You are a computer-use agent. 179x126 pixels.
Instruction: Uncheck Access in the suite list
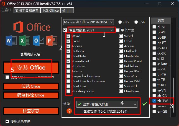click(68, 46)
